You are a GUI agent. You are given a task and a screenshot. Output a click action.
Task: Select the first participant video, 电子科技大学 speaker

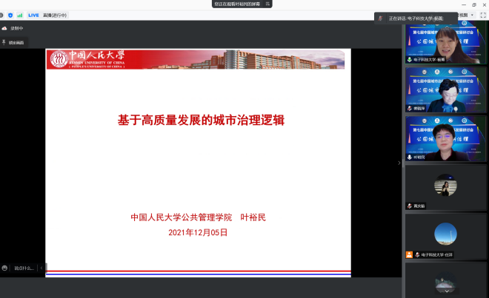click(x=445, y=42)
